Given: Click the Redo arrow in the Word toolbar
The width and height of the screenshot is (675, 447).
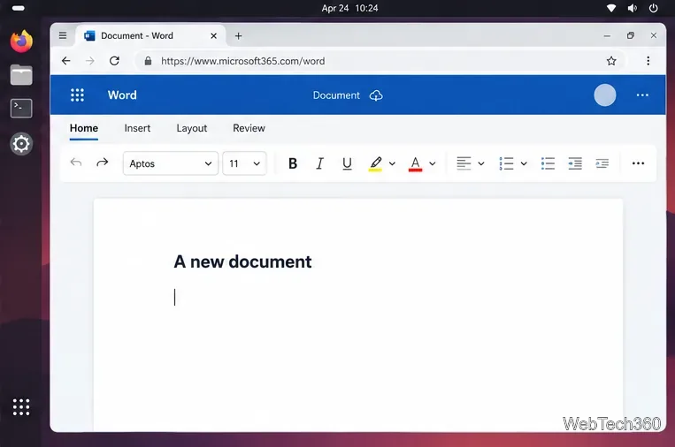Looking at the screenshot, I should pyautogui.click(x=103, y=163).
